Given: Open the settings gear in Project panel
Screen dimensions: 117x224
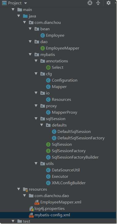Looking at the screenshot, I should tap(109, 3).
